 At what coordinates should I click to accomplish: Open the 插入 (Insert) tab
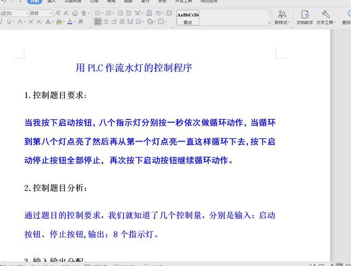pos(52,1)
